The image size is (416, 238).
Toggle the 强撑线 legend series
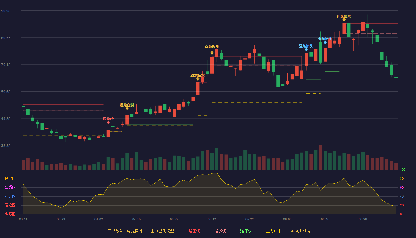click(x=243, y=231)
